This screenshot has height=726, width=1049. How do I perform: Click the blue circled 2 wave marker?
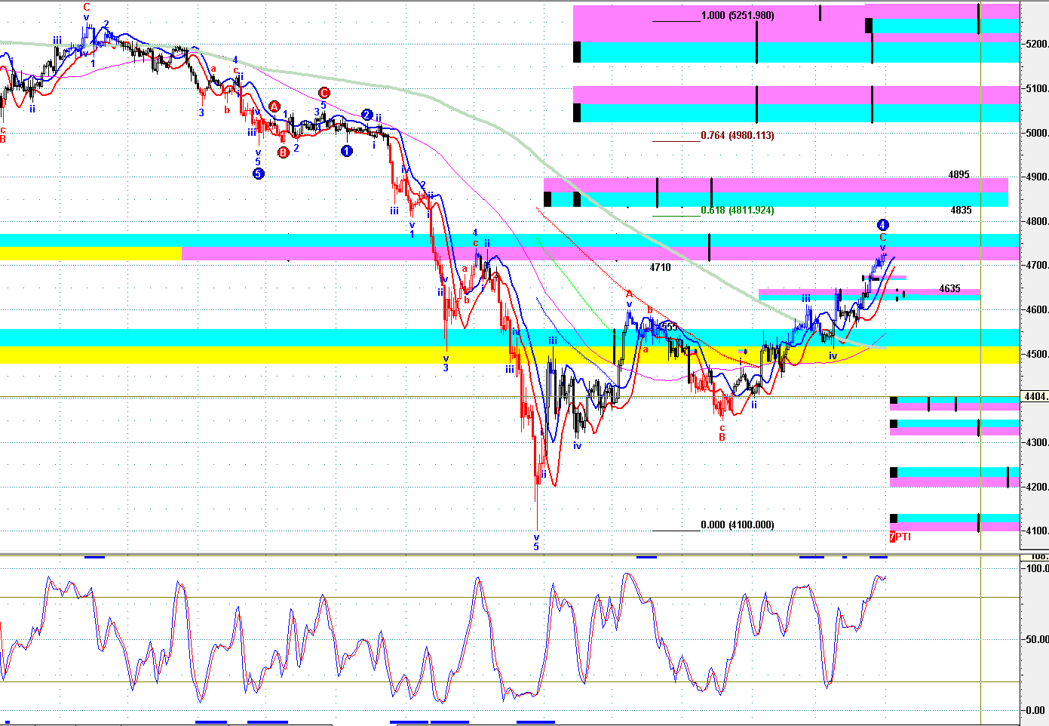[x=367, y=115]
